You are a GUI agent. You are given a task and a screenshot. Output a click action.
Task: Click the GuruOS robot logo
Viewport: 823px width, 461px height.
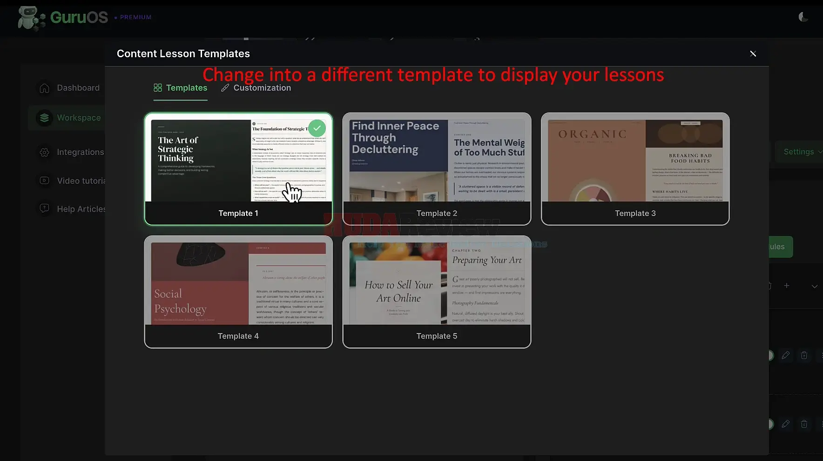point(31,18)
